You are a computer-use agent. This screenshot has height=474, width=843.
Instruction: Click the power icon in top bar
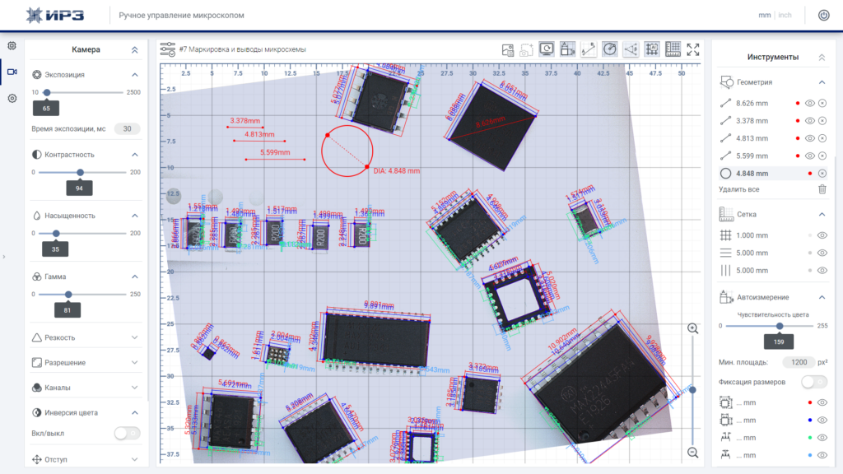coord(823,15)
